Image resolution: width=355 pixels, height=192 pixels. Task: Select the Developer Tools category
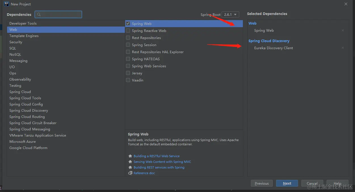pyautogui.click(x=23, y=23)
